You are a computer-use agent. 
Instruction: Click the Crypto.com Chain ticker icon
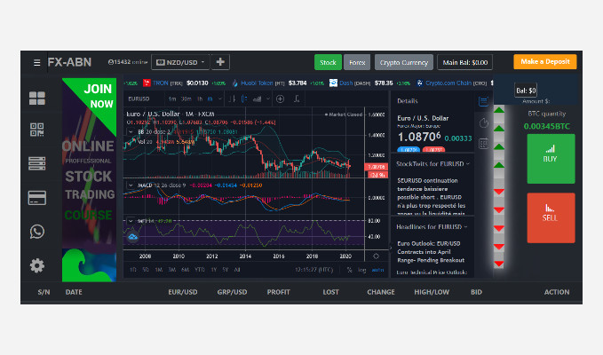[419, 83]
